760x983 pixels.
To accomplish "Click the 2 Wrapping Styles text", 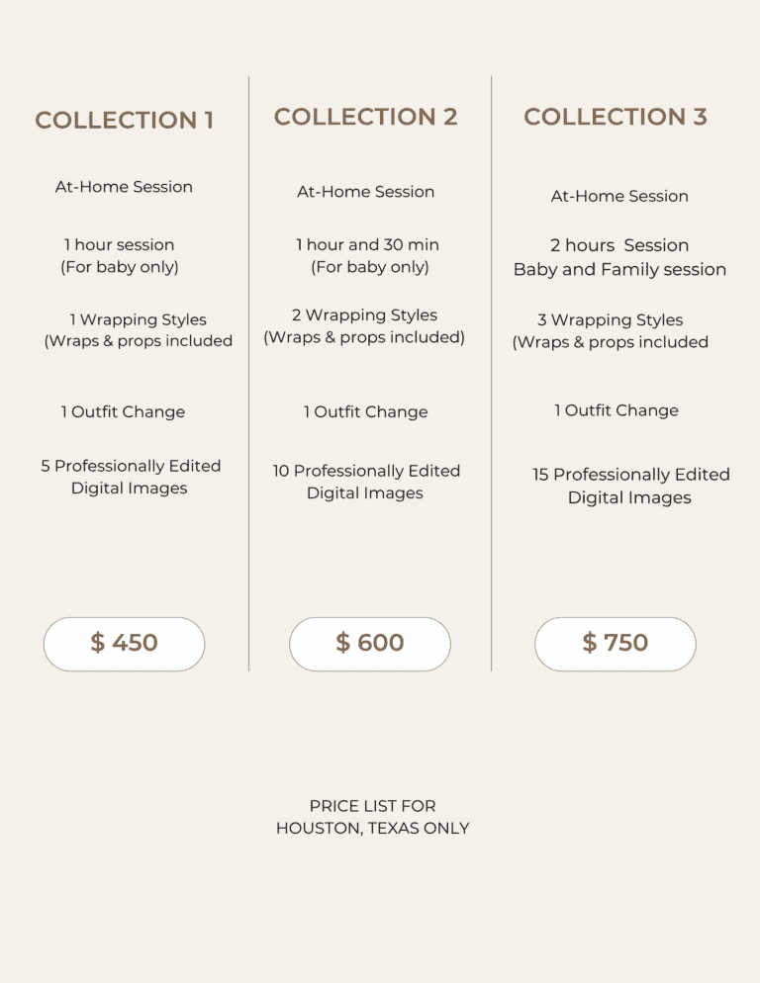I will coord(364,315).
